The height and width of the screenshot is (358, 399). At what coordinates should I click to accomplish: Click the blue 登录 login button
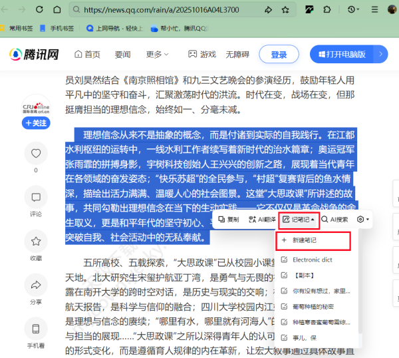click(279, 55)
